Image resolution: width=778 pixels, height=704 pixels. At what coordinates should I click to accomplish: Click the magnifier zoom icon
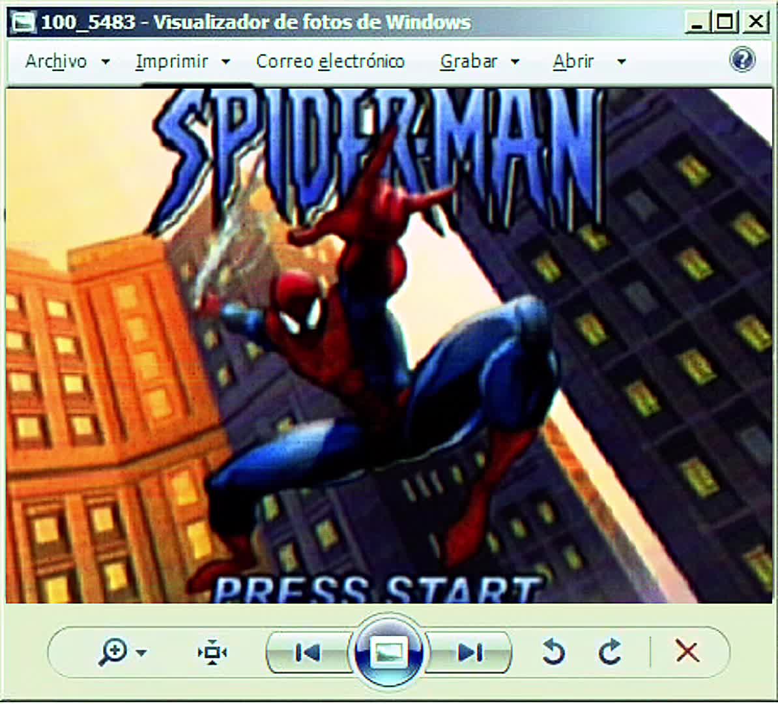(113, 652)
